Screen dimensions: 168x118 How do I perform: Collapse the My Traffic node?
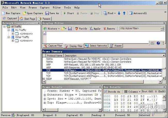pyautogui.click(x=9, y=30)
